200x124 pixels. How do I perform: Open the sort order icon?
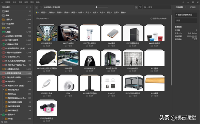pos(136,7)
